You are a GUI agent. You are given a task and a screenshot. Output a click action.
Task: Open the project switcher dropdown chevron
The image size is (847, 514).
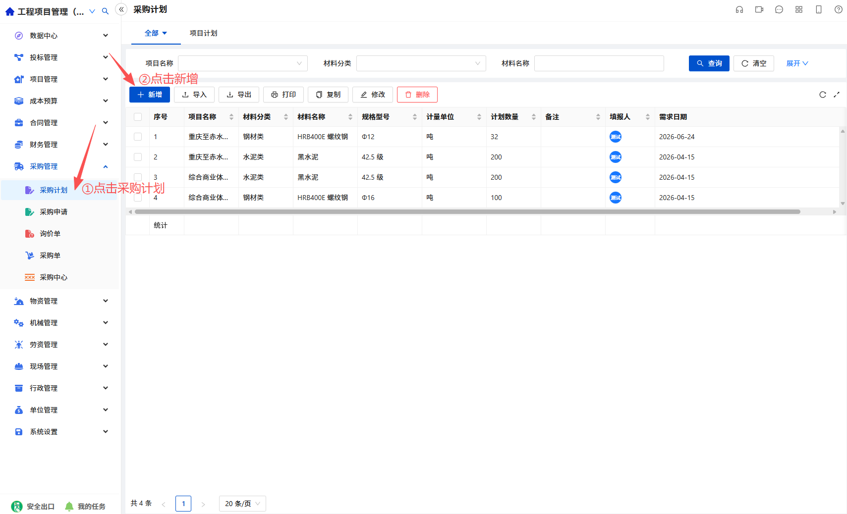(x=92, y=11)
